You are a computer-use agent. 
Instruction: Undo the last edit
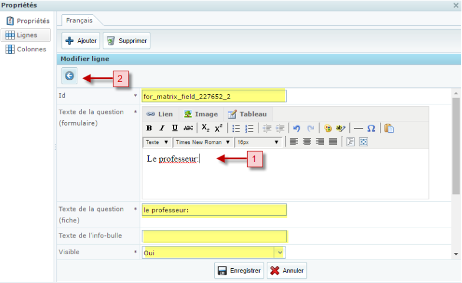click(297, 128)
